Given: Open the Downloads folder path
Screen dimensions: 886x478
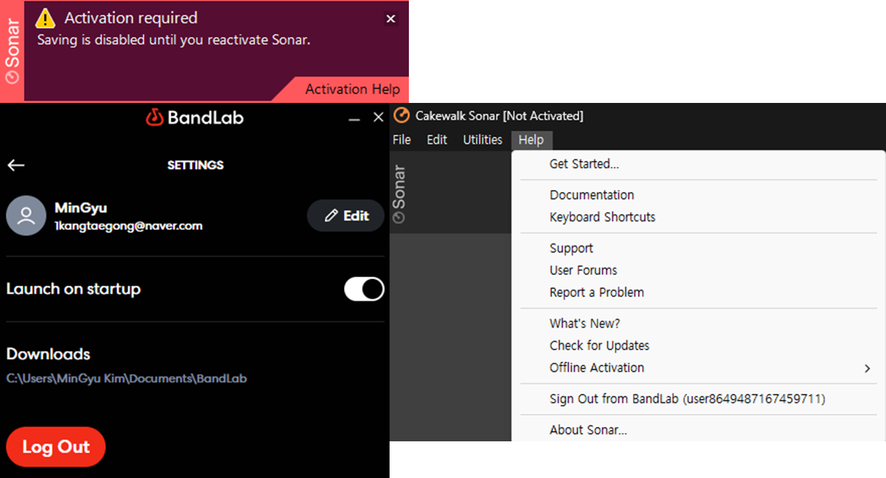Looking at the screenshot, I should pyautogui.click(x=127, y=378).
